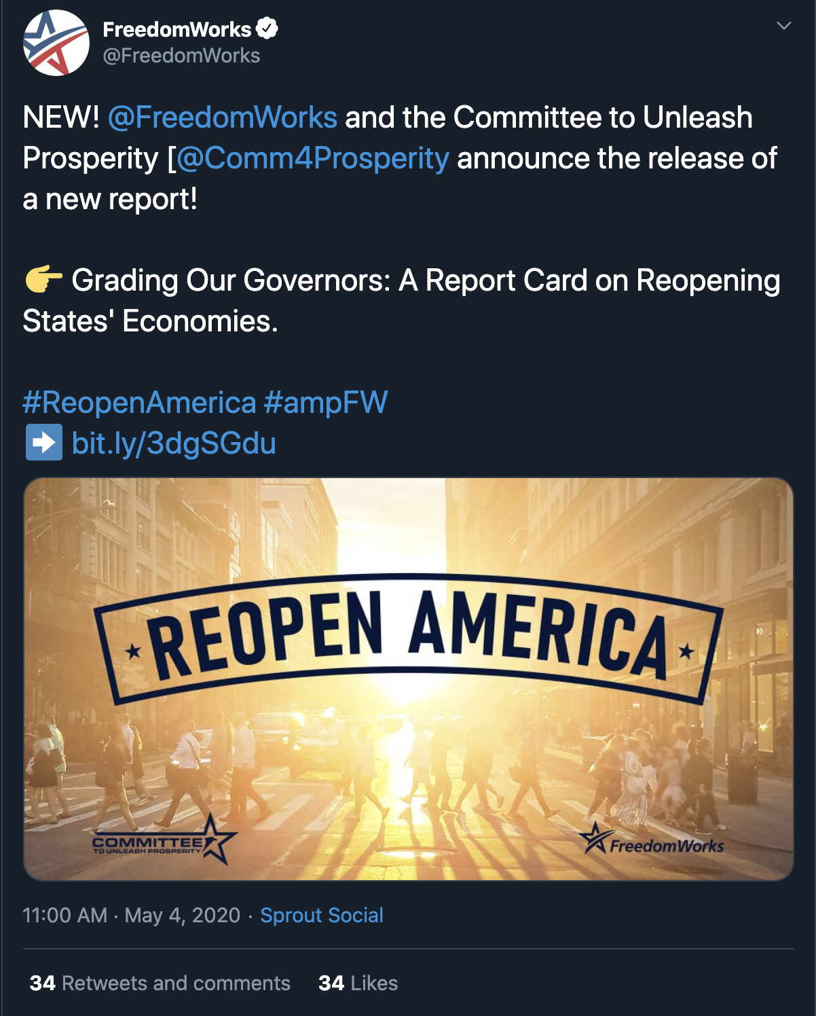This screenshot has height=1016, width=816.
Task: Click the blue right-arrow emoji icon
Action: [44, 442]
